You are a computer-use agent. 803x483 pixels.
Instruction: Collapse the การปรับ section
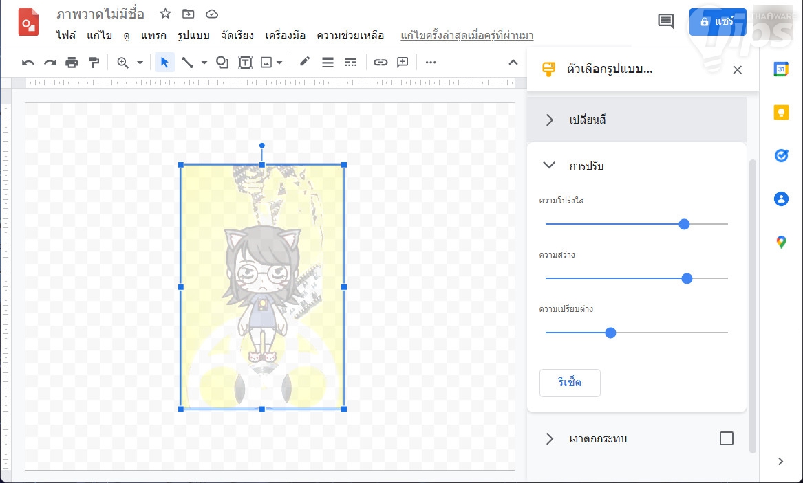636,166
